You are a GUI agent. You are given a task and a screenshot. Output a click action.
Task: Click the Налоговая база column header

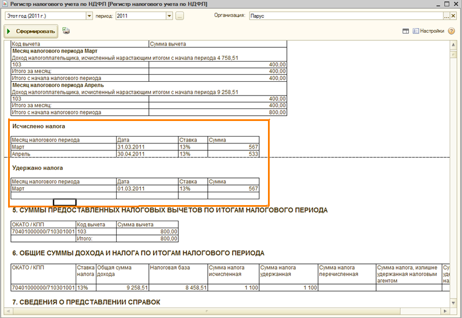coord(178,274)
